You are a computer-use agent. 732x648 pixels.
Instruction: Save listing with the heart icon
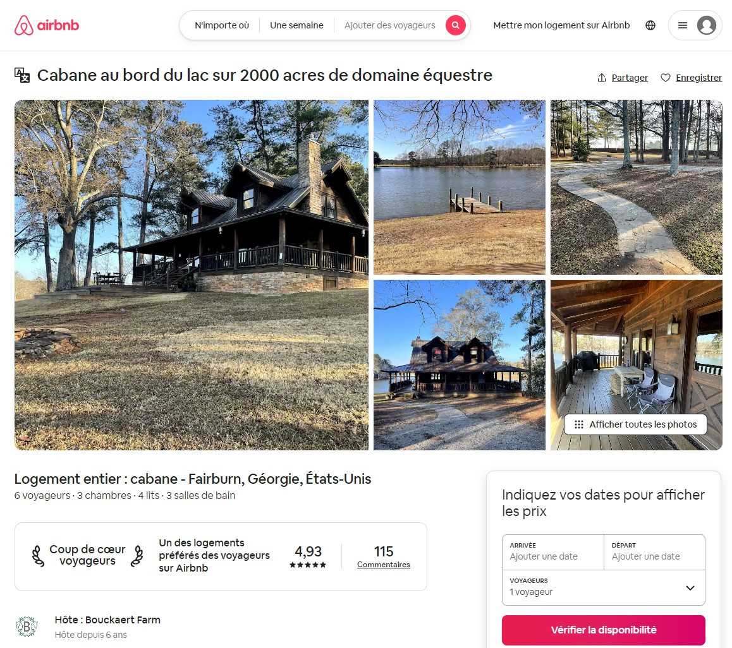coord(666,78)
